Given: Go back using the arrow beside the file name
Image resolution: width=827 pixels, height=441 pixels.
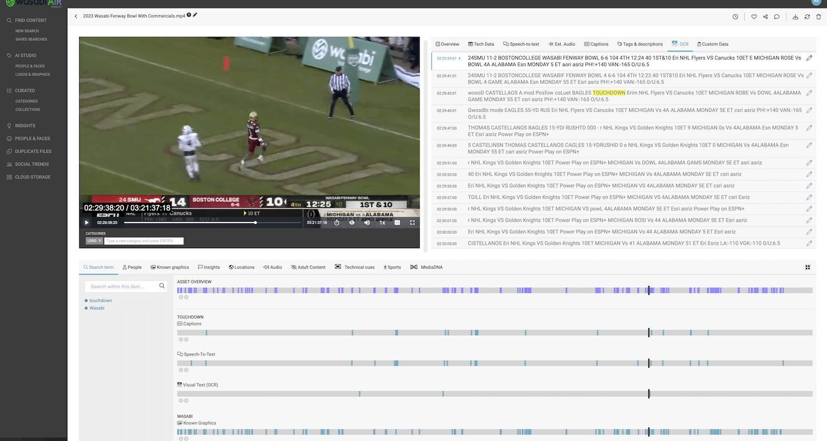Looking at the screenshot, I should pos(76,17).
